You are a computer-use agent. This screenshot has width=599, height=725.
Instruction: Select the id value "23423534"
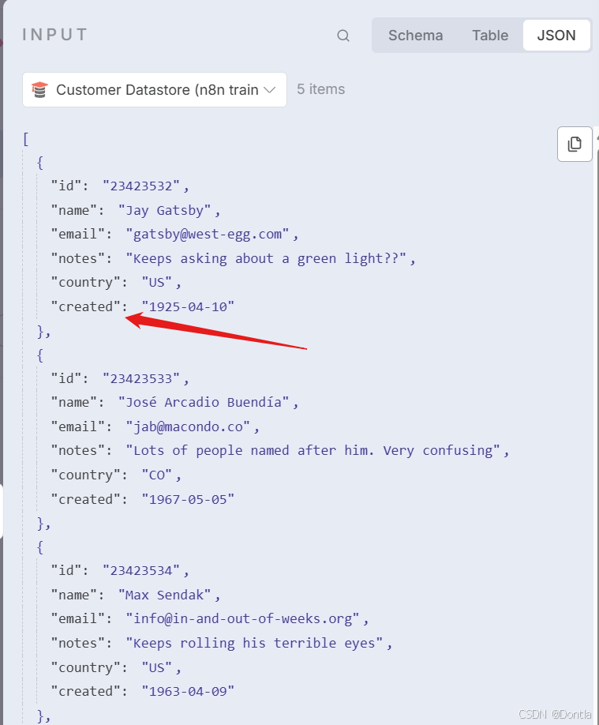coord(141,570)
